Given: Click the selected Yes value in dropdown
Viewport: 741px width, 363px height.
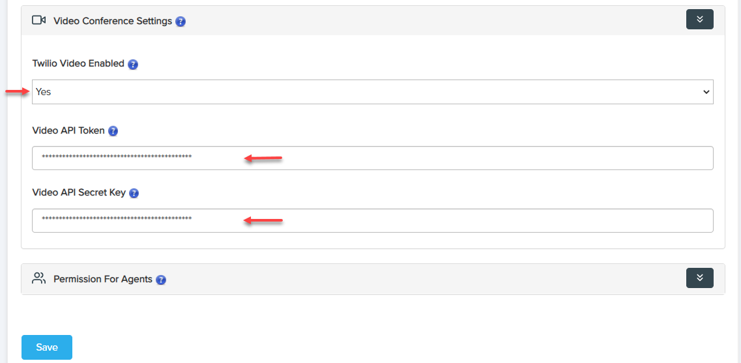Looking at the screenshot, I should coord(44,92).
